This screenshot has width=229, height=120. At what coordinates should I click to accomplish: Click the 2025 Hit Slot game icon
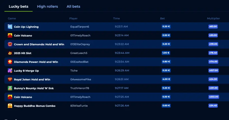[x=10, y=53]
